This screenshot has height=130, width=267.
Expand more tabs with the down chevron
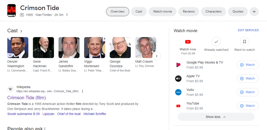coord(254,12)
